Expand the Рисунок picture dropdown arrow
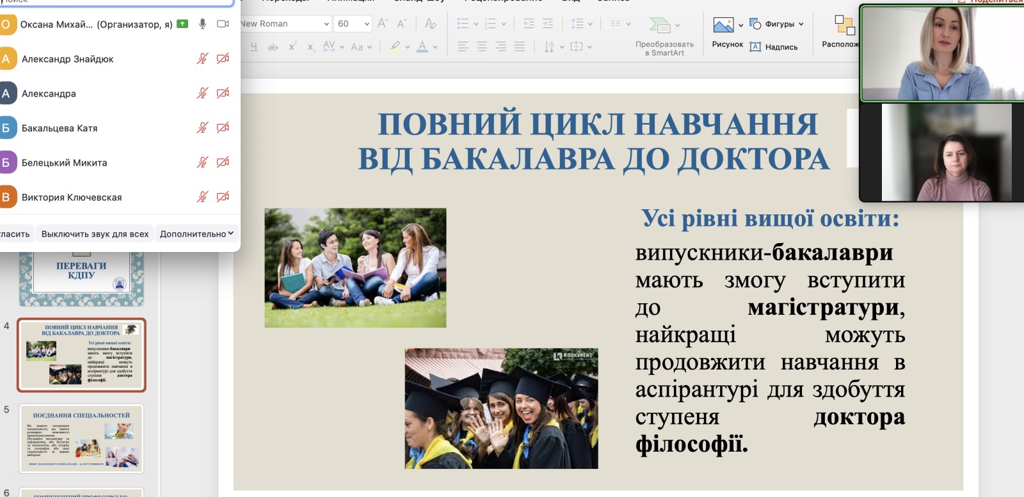Screen dimensions: 1024x497 [x=741, y=26]
